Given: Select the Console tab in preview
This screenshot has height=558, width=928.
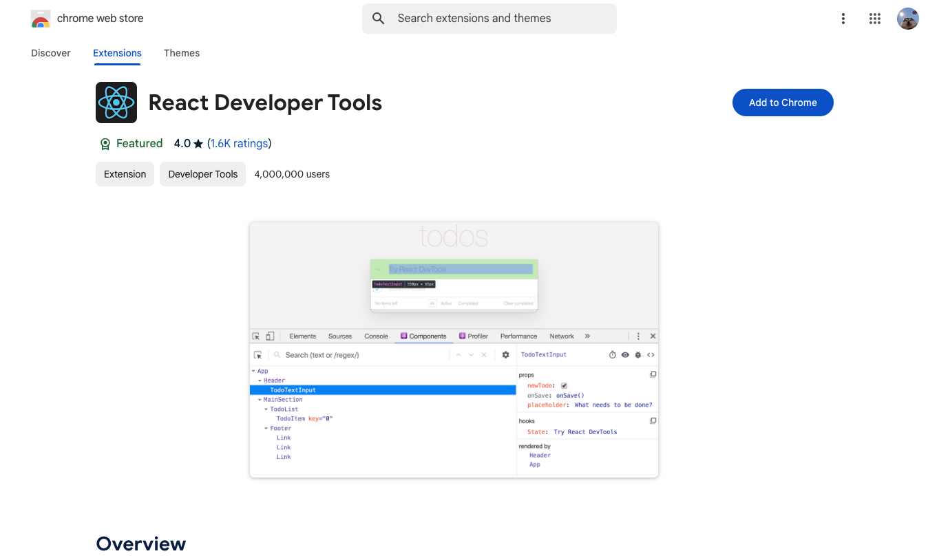Looking at the screenshot, I should [377, 336].
